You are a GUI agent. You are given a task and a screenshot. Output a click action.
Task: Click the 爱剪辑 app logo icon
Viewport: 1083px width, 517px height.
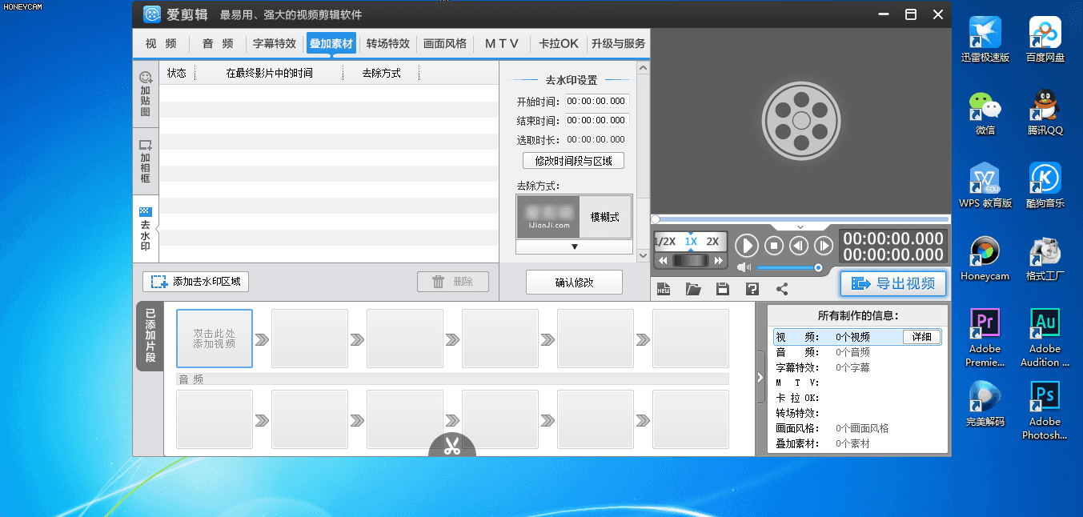coord(152,14)
